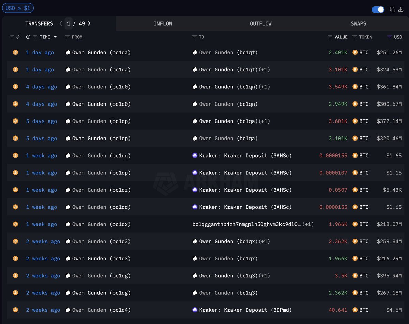Switch to the INFLOW tab
Viewport: 409px width, 324px height.
click(163, 23)
